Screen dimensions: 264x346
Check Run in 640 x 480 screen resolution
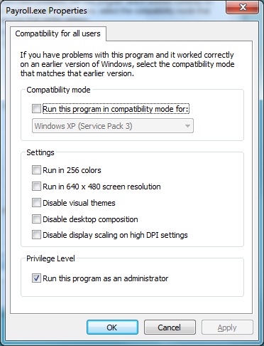pos(36,187)
